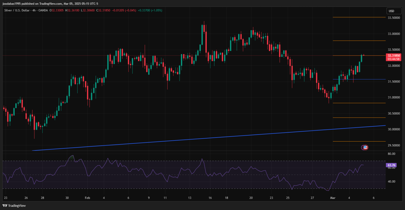Click the +0.33700 (+1.05%) change text
Viewport: 405px width, 210px height.
150,10
